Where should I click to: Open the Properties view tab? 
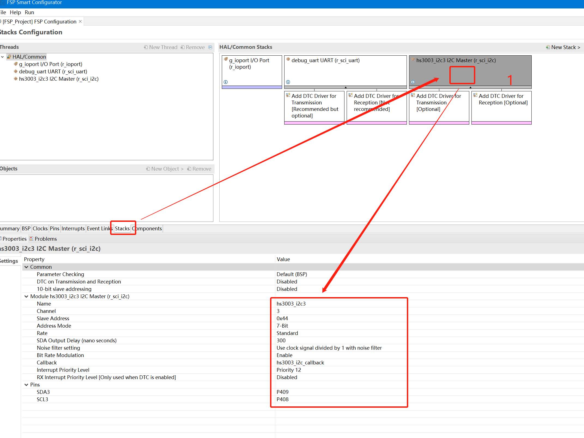coord(13,239)
